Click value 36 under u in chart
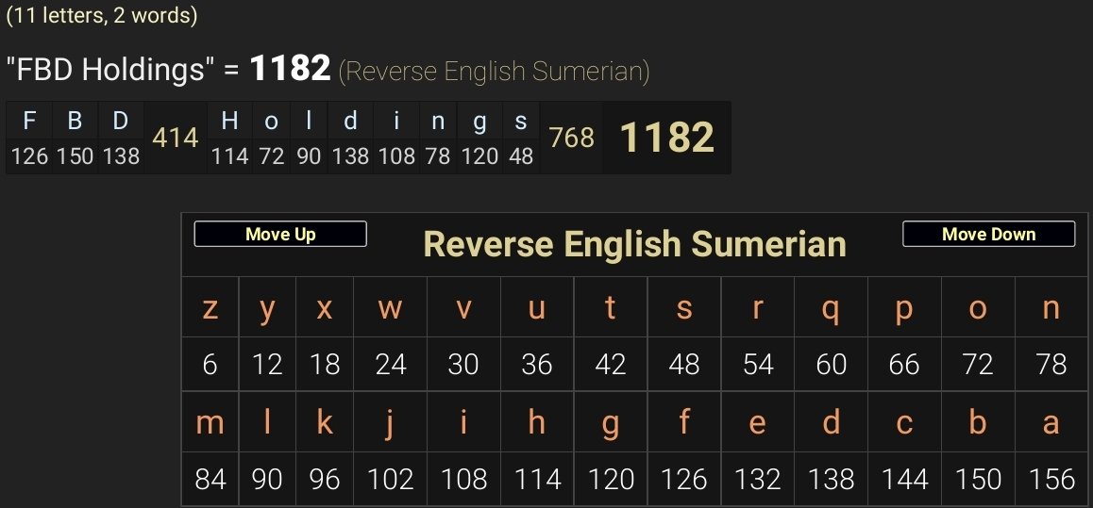This screenshot has height=508, width=1093. (x=537, y=365)
